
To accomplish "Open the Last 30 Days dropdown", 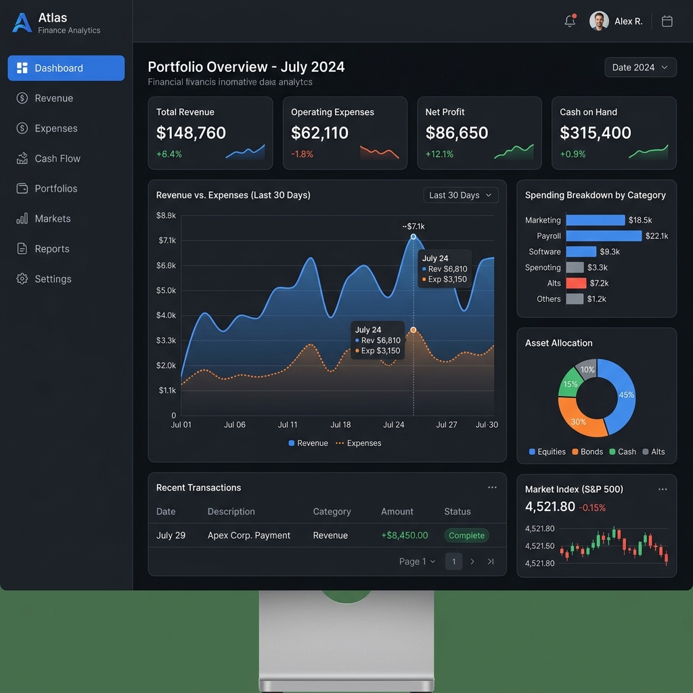I will [460, 195].
